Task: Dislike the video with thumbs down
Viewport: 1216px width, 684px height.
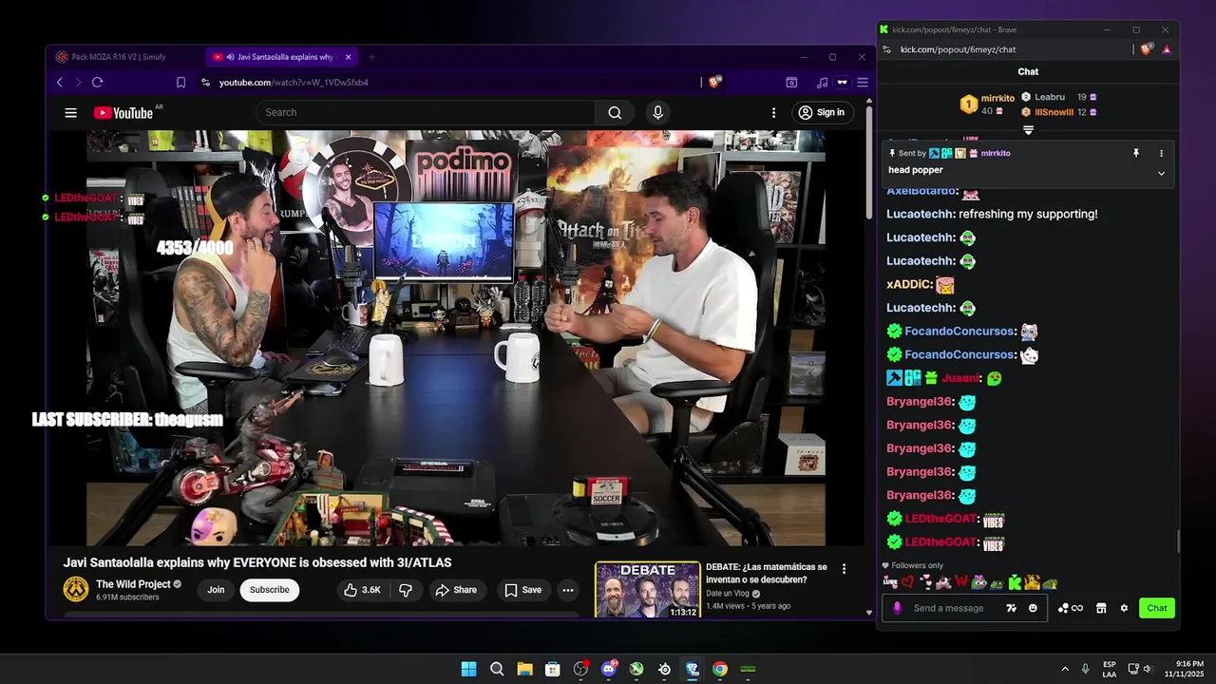Action: click(x=406, y=590)
